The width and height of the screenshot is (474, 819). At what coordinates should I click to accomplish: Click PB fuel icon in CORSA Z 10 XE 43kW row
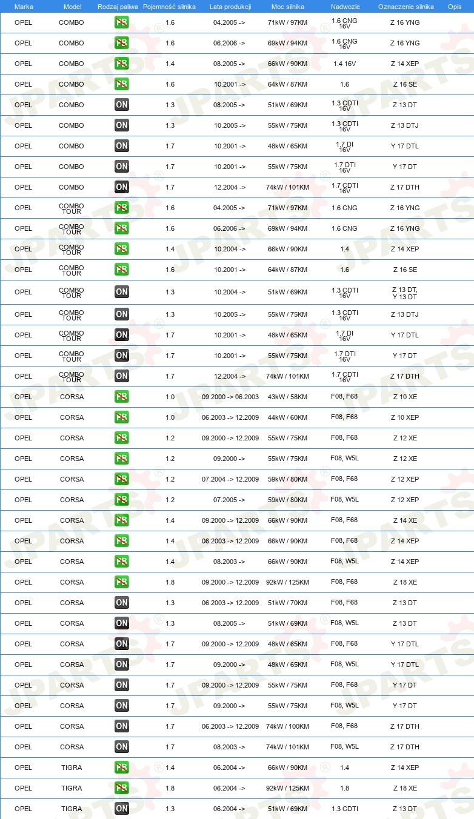coord(121,397)
